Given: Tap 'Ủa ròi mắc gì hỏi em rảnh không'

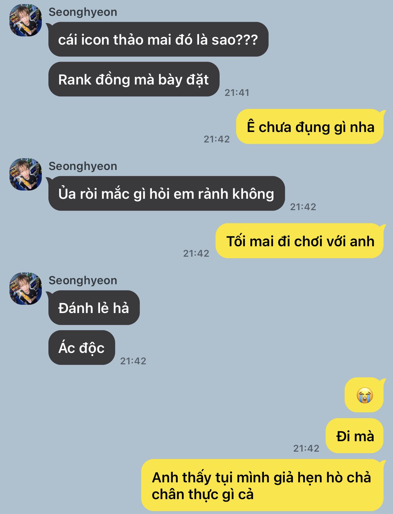Looking at the screenshot, I should coord(166,194).
